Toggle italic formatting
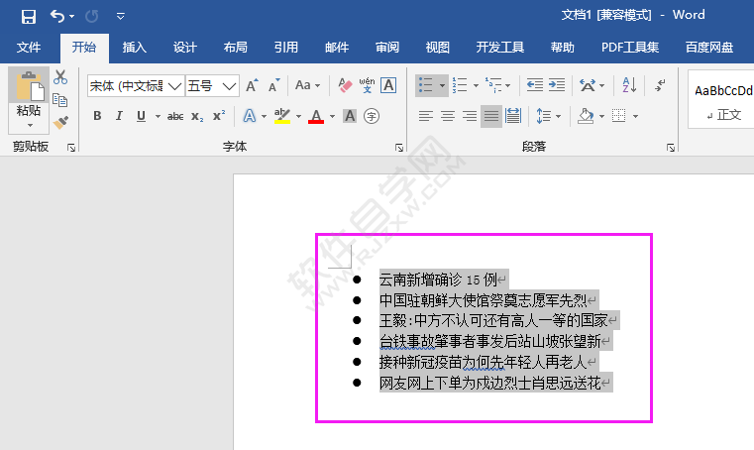The height and width of the screenshot is (450, 754). tap(119, 116)
